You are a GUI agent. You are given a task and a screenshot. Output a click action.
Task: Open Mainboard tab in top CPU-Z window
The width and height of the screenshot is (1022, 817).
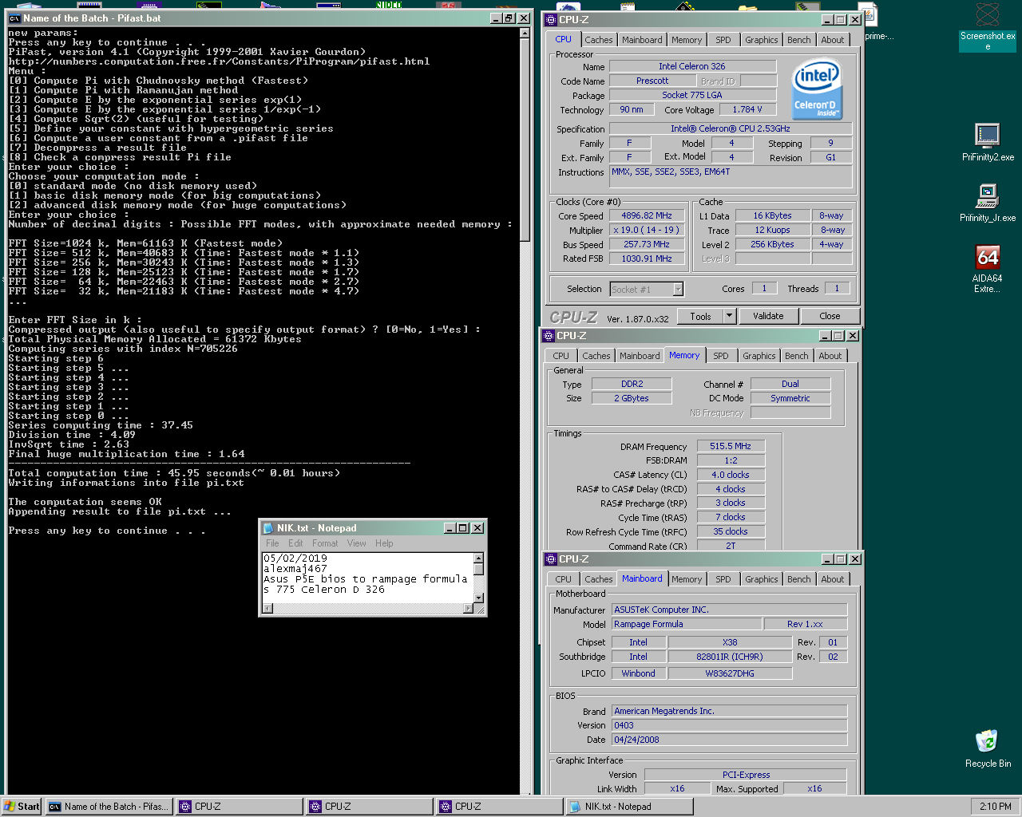[642, 40]
